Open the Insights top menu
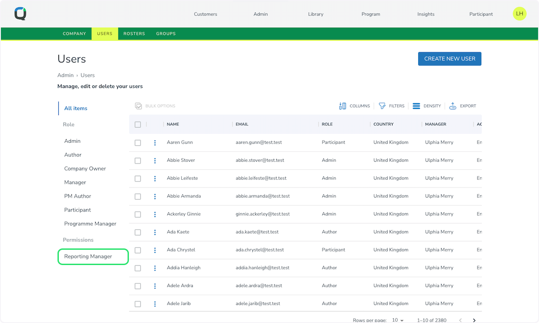 [x=426, y=14]
